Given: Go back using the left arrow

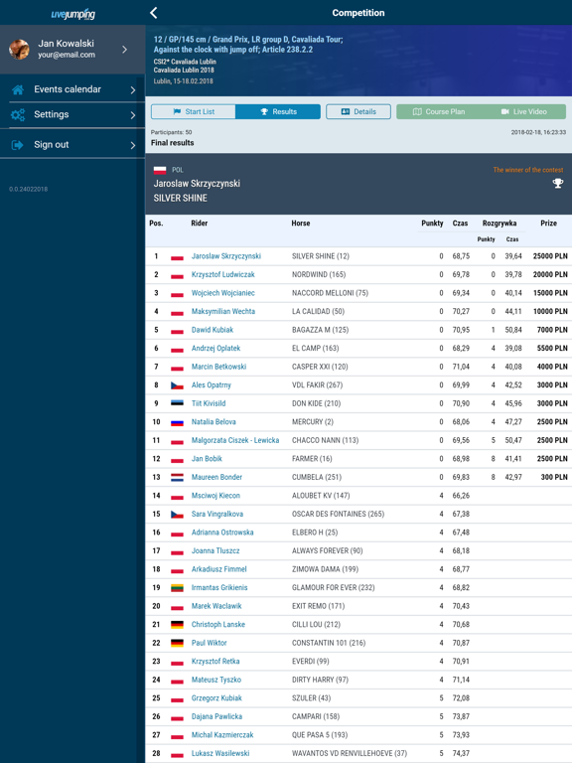Looking at the screenshot, I should [x=154, y=13].
